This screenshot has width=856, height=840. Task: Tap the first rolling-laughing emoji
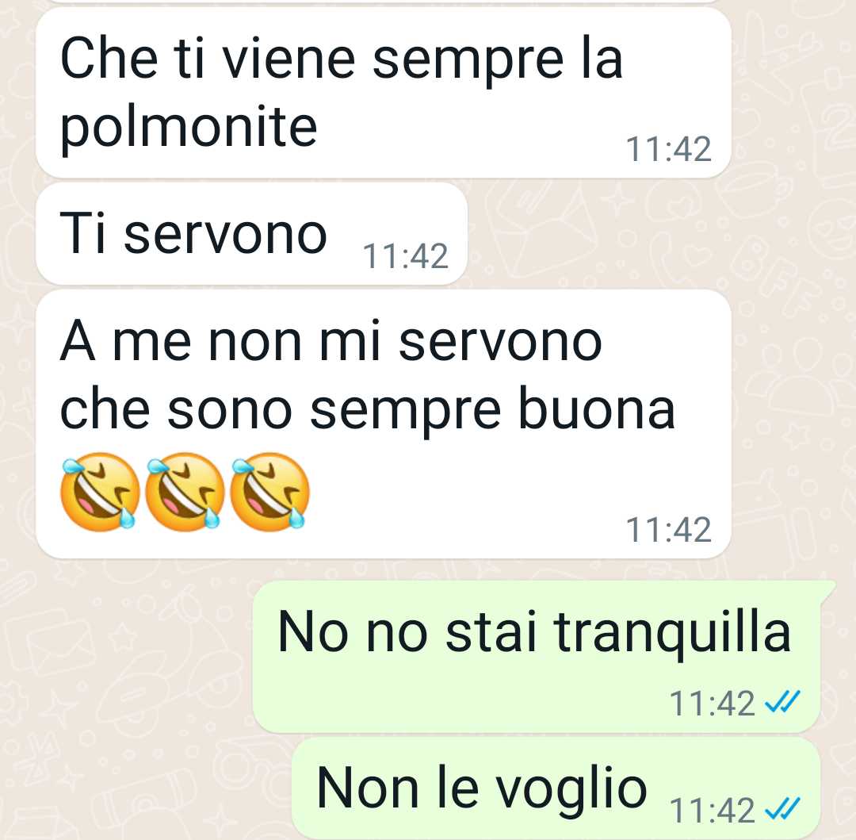tap(99, 492)
